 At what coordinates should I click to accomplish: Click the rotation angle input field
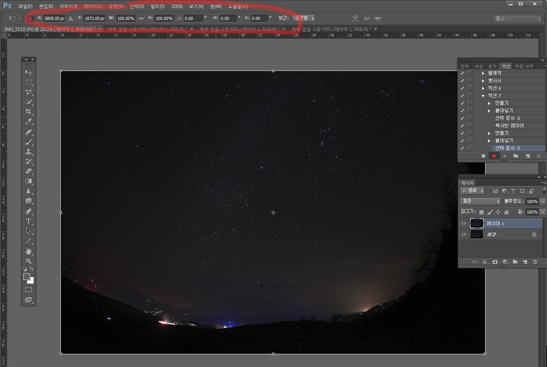193,18
